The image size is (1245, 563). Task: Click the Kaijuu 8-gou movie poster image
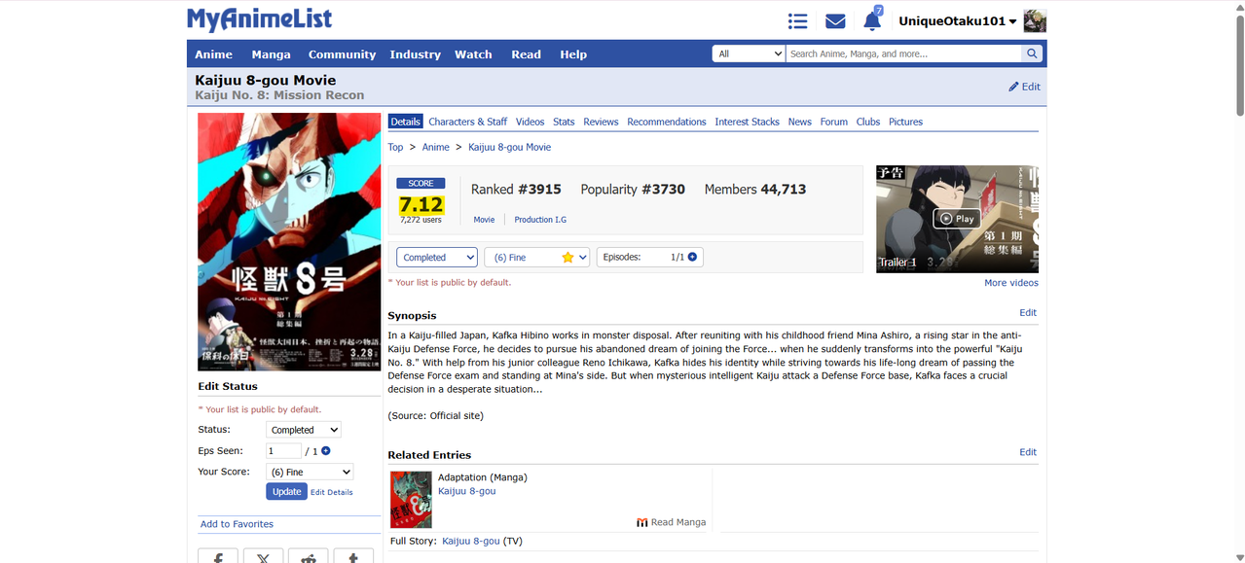pos(289,241)
